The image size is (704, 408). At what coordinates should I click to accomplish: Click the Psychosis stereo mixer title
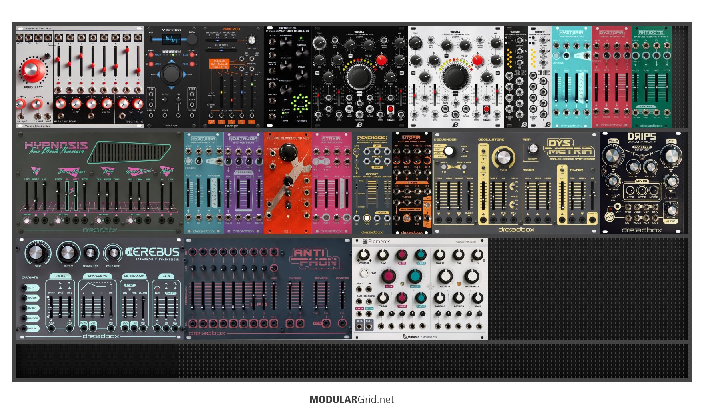[x=371, y=138]
